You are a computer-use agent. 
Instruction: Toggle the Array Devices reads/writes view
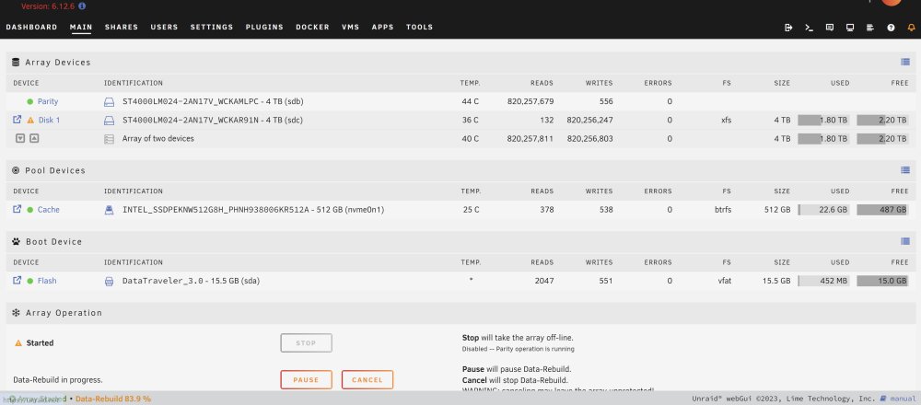pos(905,63)
